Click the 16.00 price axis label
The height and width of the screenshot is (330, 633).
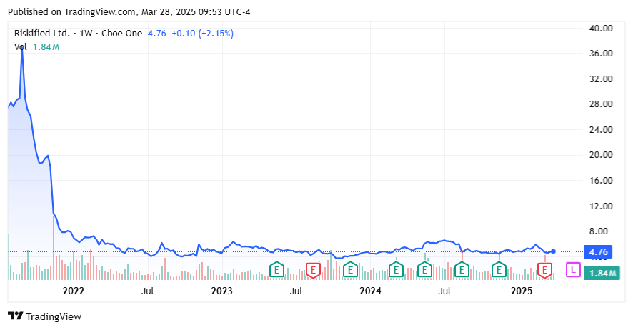[601, 180]
